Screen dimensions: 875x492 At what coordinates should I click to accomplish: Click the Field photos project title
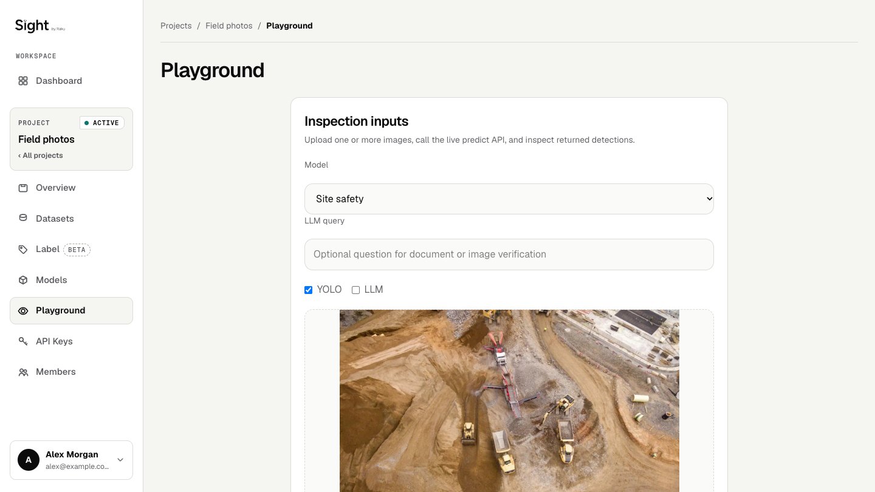coord(46,139)
